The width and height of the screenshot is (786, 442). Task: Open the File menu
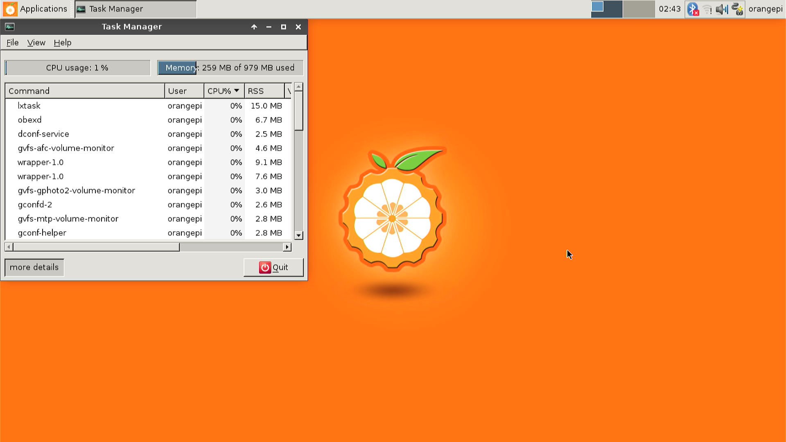click(x=12, y=43)
